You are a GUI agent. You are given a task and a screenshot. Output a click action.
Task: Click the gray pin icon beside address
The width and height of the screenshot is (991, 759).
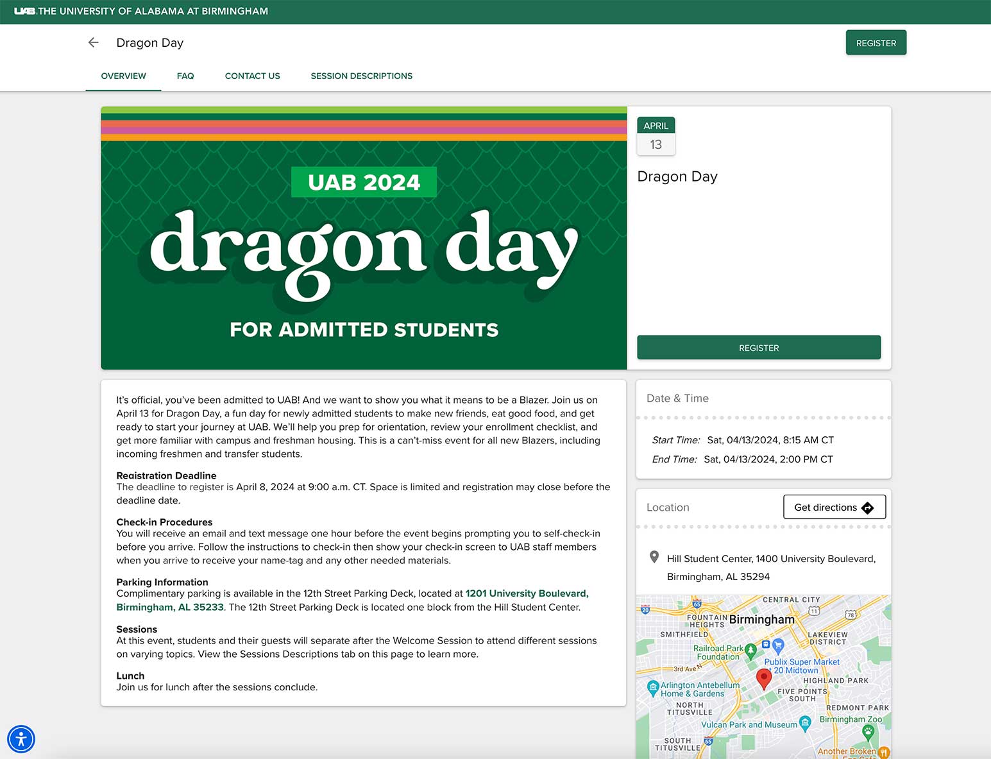654,557
